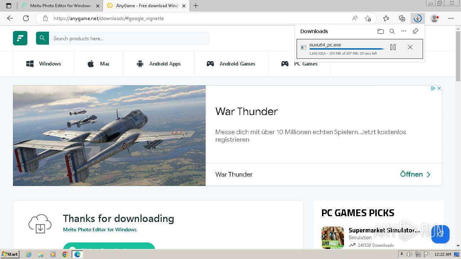Open the Windows Start menu
This screenshot has height=259, width=461.
pos(10,254)
